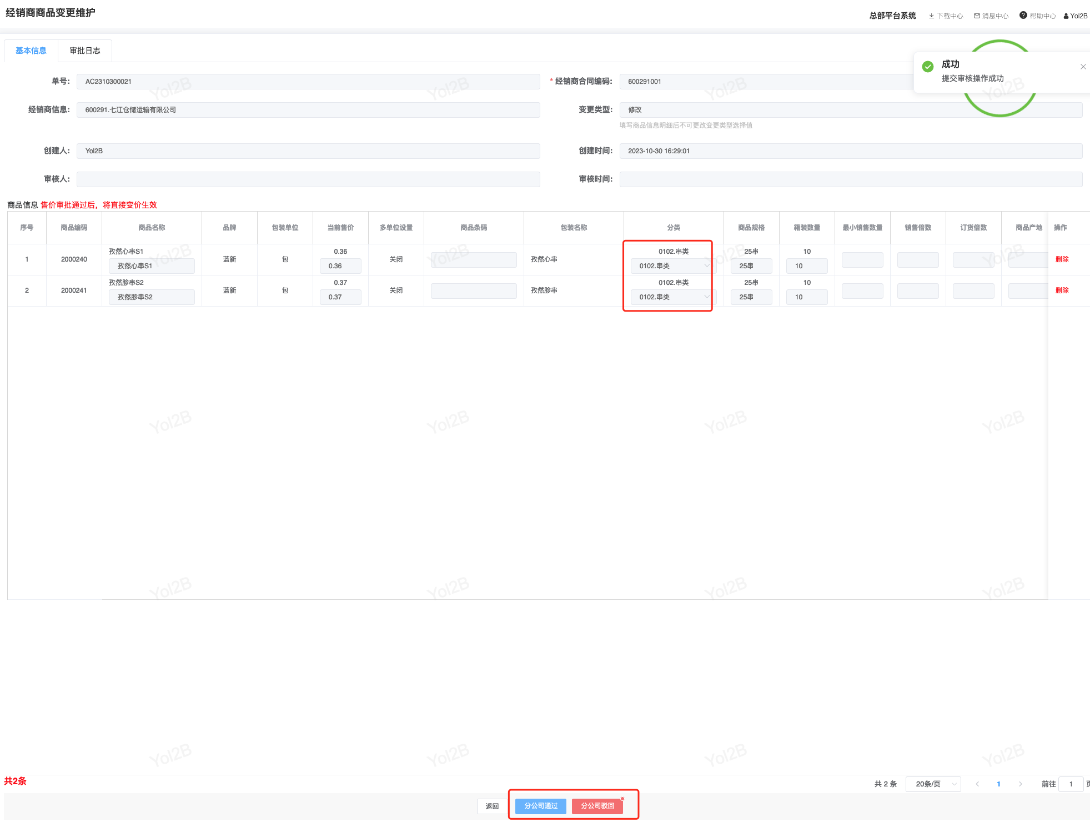Click the green success checkmark icon
Image resolution: width=1090 pixels, height=822 pixels.
coord(928,67)
